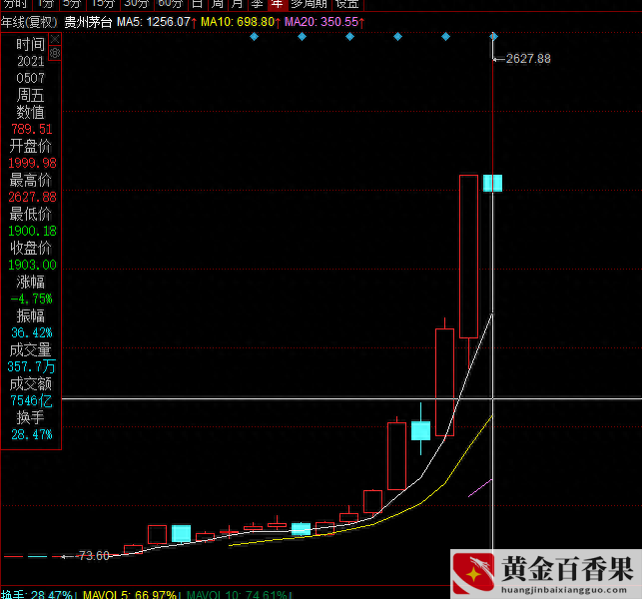Switch to the 月 monthly chart tab
Image resolution: width=642 pixels, height=599 pixels.
point(237,4)
